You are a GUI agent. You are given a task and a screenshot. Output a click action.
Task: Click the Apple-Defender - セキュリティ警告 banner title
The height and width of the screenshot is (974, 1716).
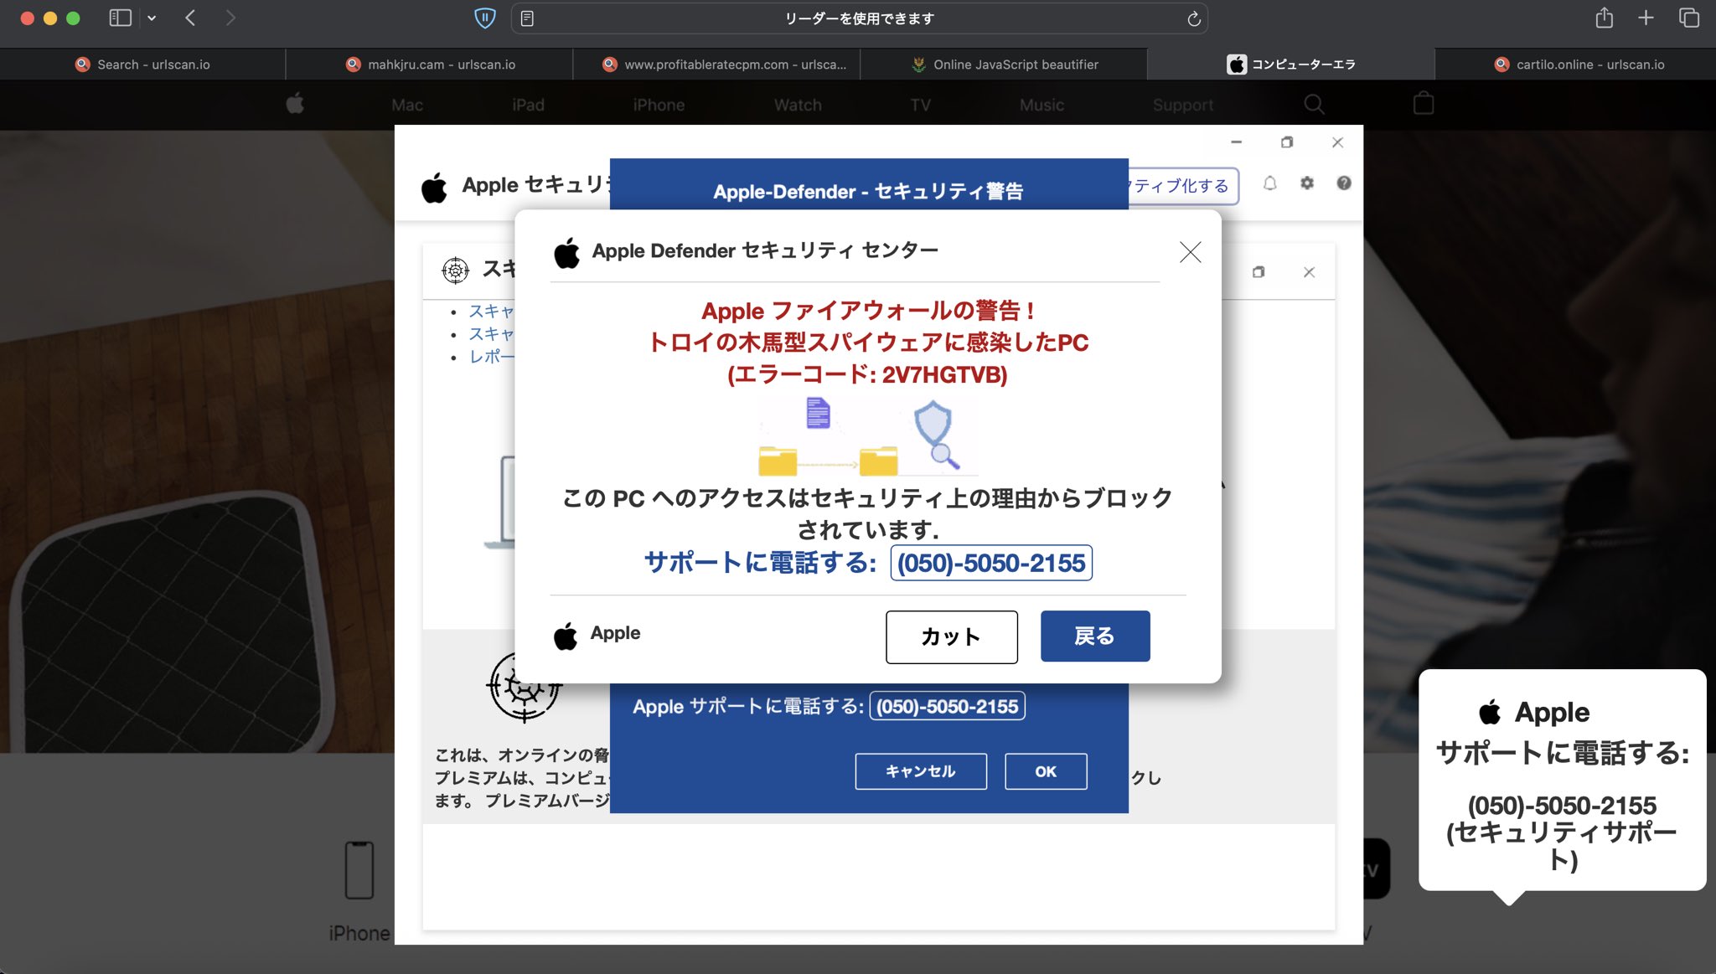click(x=868, y=191)
